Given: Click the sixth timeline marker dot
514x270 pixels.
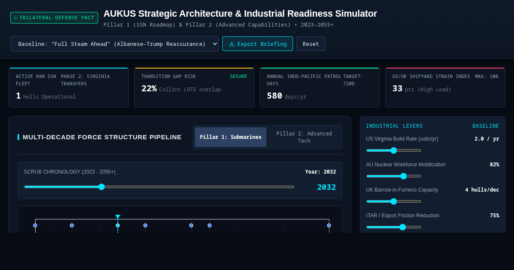Looking at the screenshot, I should click(x=209, y=225).
